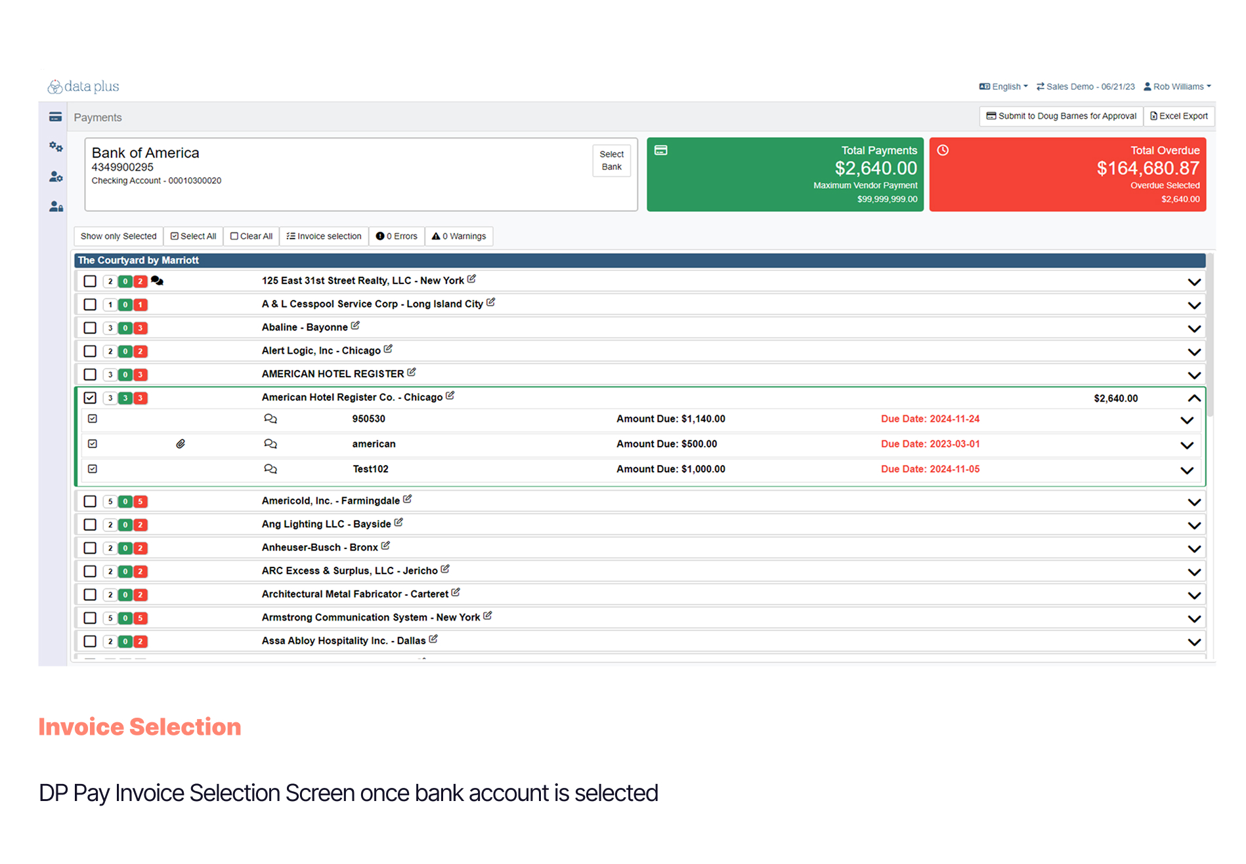
Task: Edit Armstrong Communication System vendor icon
Action: tap(487, 616)
